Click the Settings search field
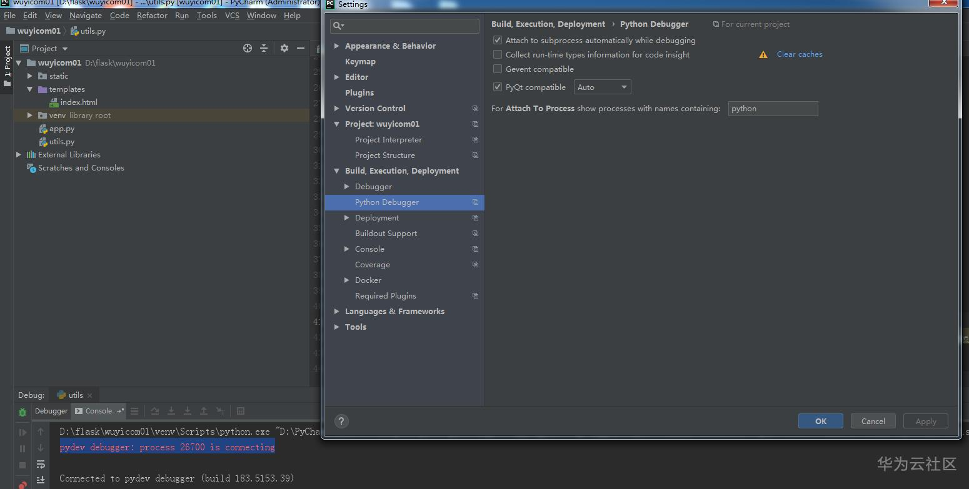This screenshot has width=969, height=489. coord(404,26)
